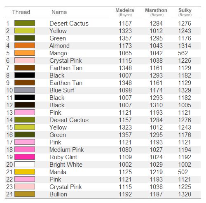Click the Marathon Rayon column header

[156, 12]
